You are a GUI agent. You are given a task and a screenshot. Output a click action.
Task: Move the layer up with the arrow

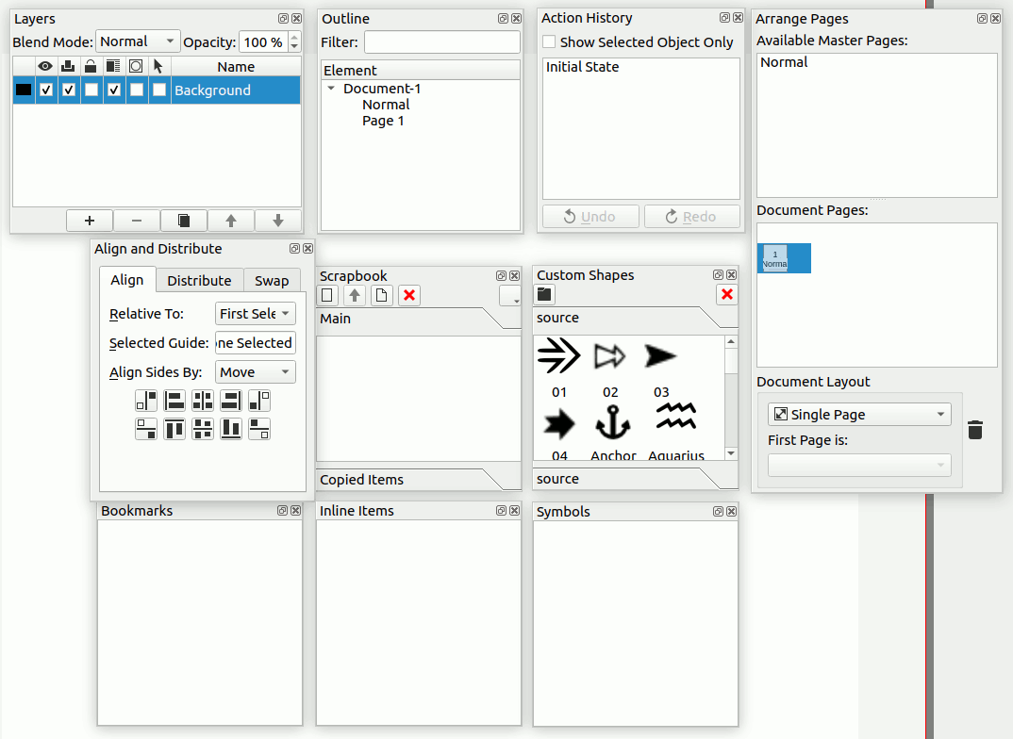click(231, 221)
